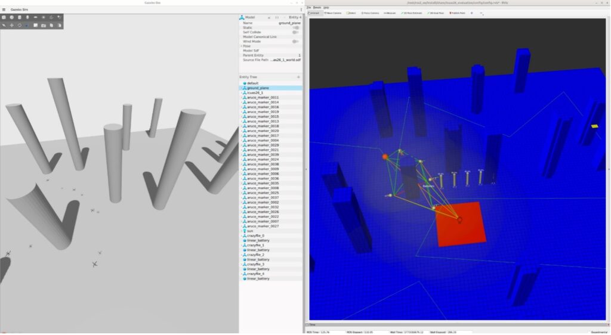The width and height of the screenshot is (611, 335).
Task: Open the RViz Panels menu
Action: pos(317,7)
